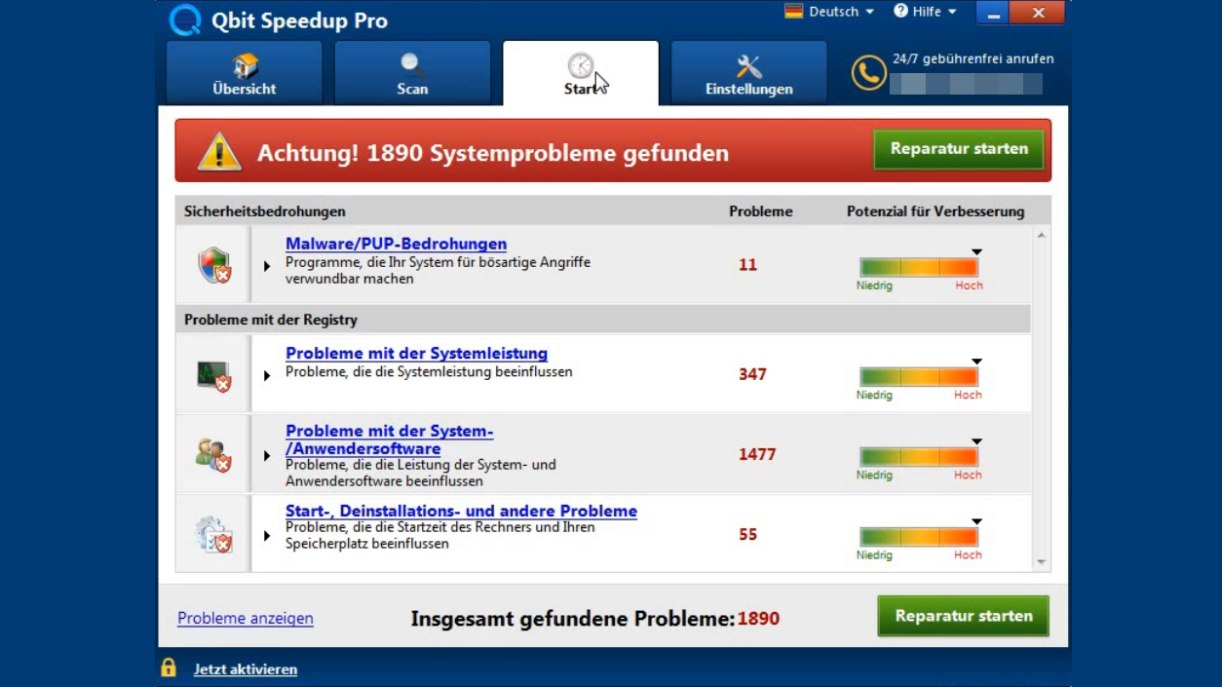Viewport: 1222px width, 687px height.
Task: Click the total count 1890 at bottom
Action: tap(758, 619)
